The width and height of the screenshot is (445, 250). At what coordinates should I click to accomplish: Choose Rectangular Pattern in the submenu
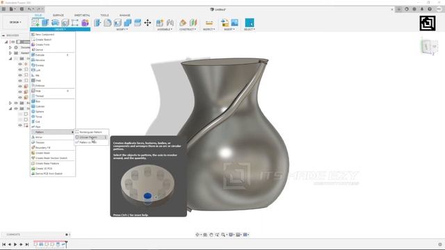[x=91, y=132]
